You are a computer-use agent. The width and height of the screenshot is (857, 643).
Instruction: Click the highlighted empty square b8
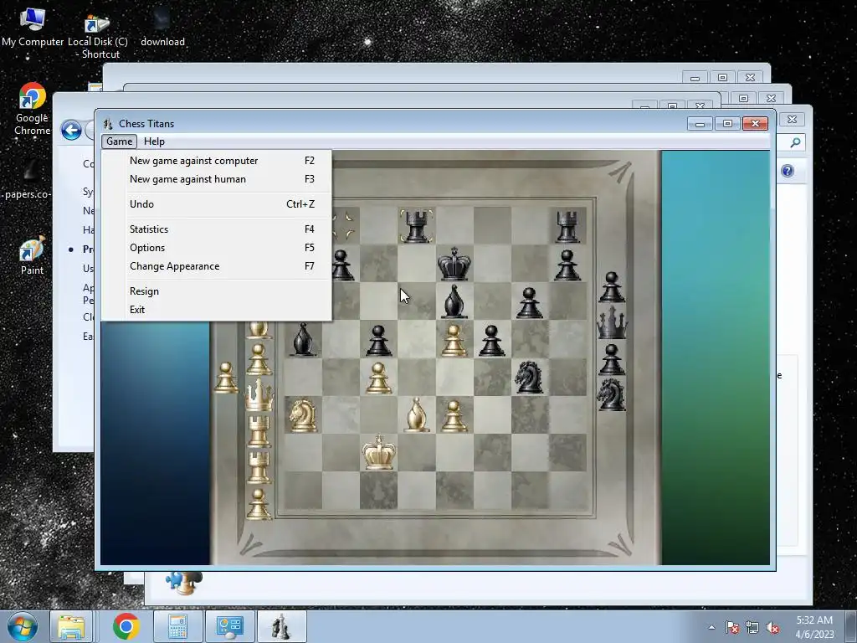tap(343, 226)
